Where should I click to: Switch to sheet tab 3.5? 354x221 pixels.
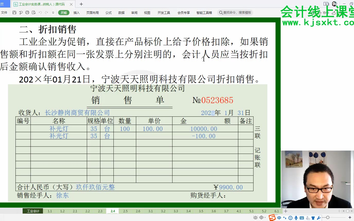click(x=201, y=211)
